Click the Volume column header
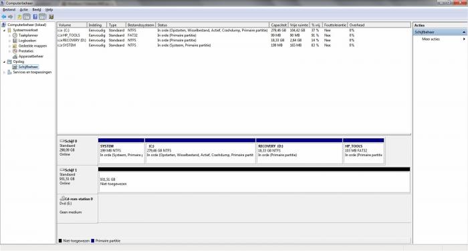Image resolution: width=468 pixels, height=251 pixels. (72, 25)
